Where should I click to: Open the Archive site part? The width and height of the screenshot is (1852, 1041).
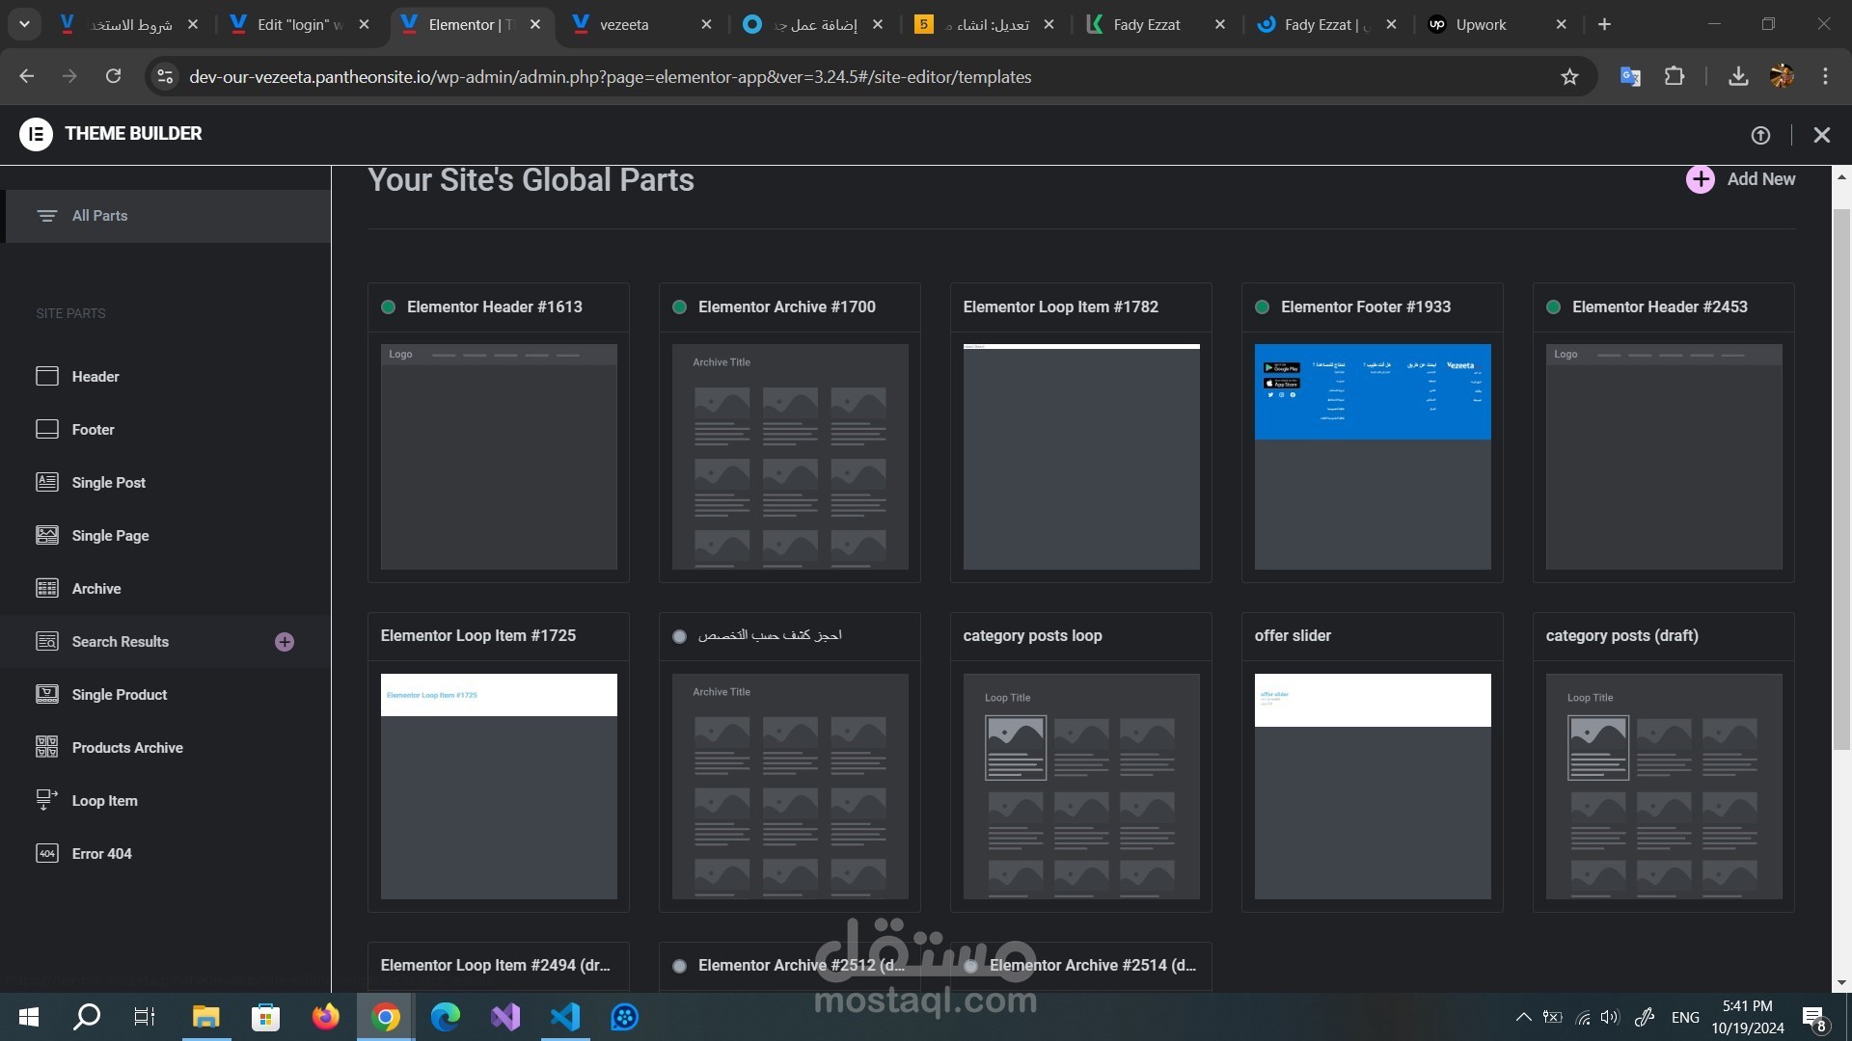tap(95, 589)
